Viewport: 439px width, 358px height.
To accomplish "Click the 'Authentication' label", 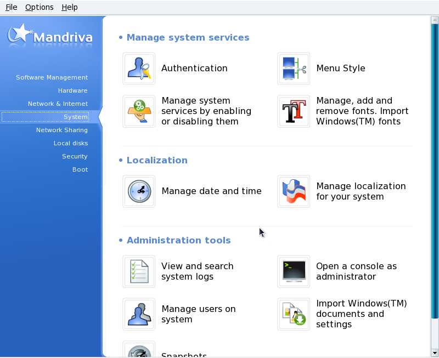I will point(194,68).
